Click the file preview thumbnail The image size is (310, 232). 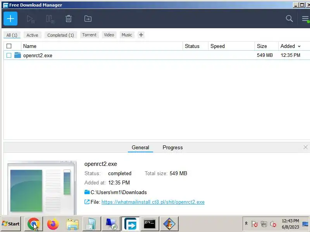pos(41,188)
